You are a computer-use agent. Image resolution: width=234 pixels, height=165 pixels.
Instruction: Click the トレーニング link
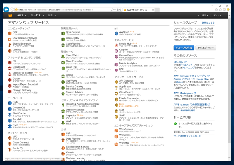(x=188, y=68)
